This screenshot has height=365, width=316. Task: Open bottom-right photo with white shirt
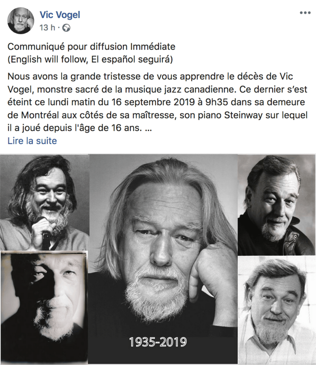pos(276,310)
